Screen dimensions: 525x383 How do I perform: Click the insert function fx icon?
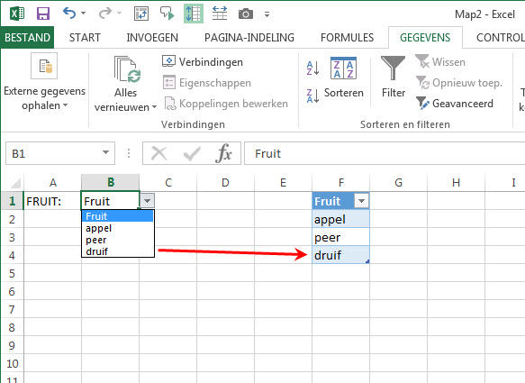click(223, 153)
